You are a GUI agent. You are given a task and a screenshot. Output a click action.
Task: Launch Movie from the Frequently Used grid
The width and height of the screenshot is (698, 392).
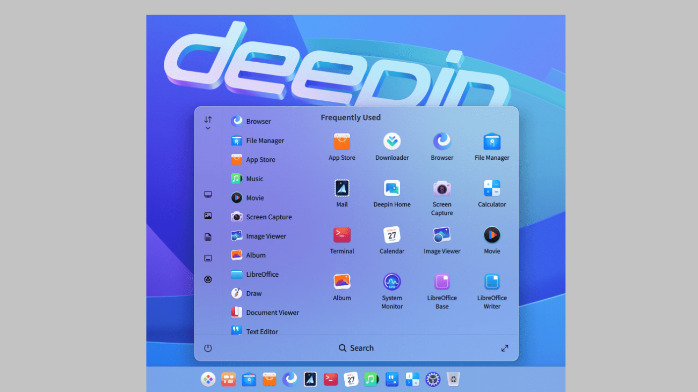[x=492, y=240]
